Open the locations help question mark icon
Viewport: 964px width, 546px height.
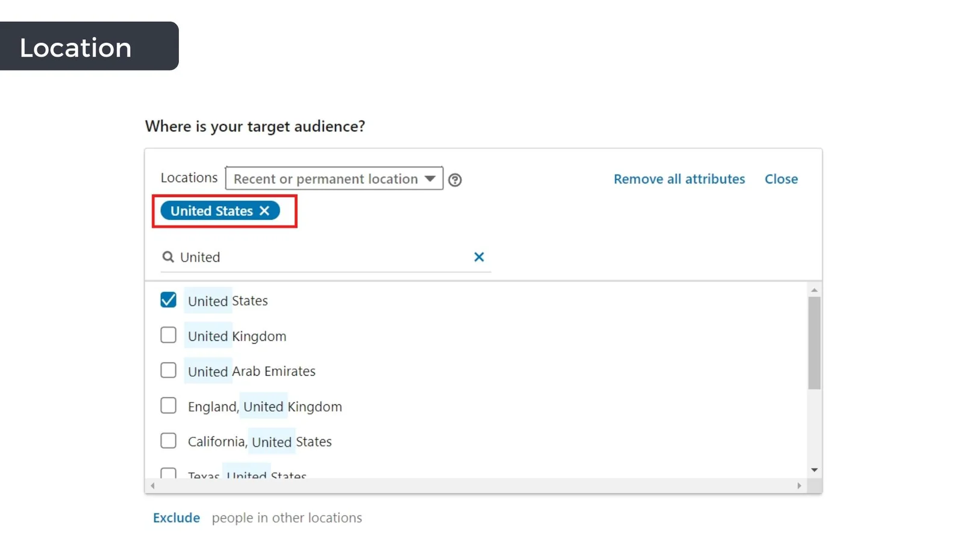tap(455, 180)
